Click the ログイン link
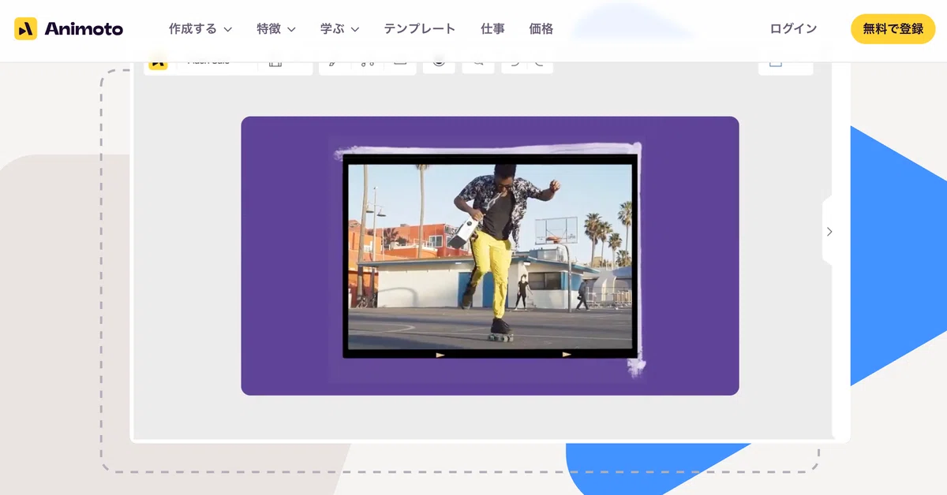The image size is (947, 495). (x=793, y=29)
